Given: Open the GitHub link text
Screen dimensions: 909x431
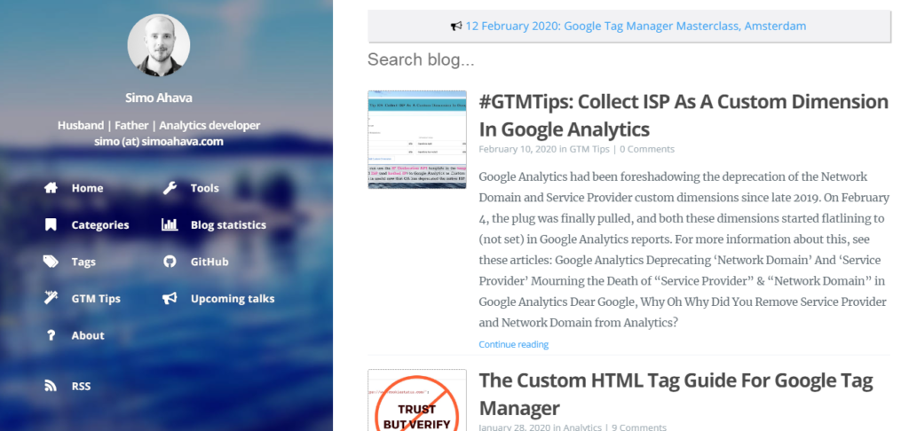Looking at the screenshot, I should (x=209, y=262).
